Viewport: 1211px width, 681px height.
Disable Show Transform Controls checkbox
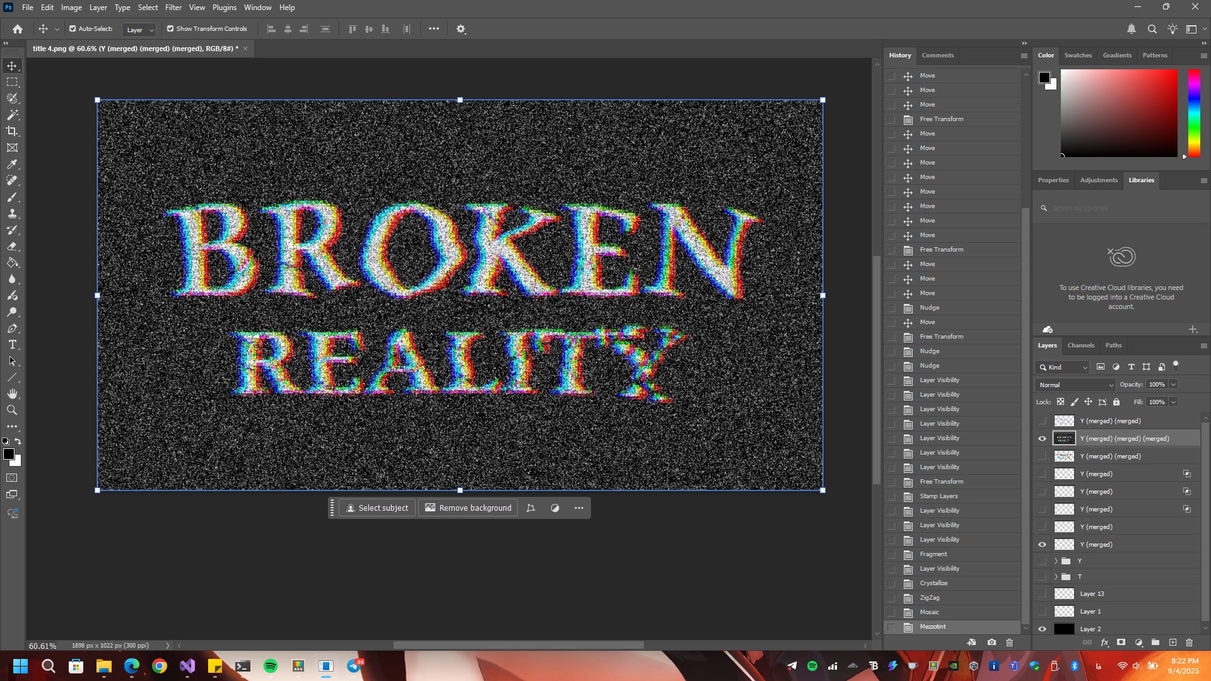tap(170, 29)
